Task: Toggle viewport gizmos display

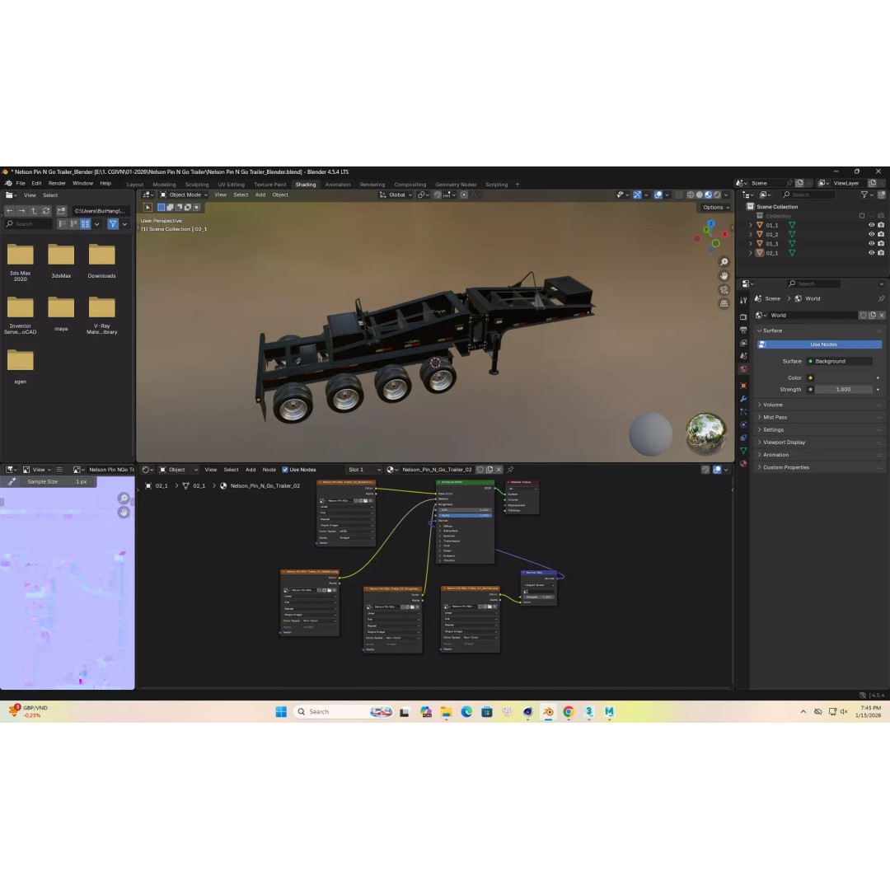Action: click(x=637, y=194)
